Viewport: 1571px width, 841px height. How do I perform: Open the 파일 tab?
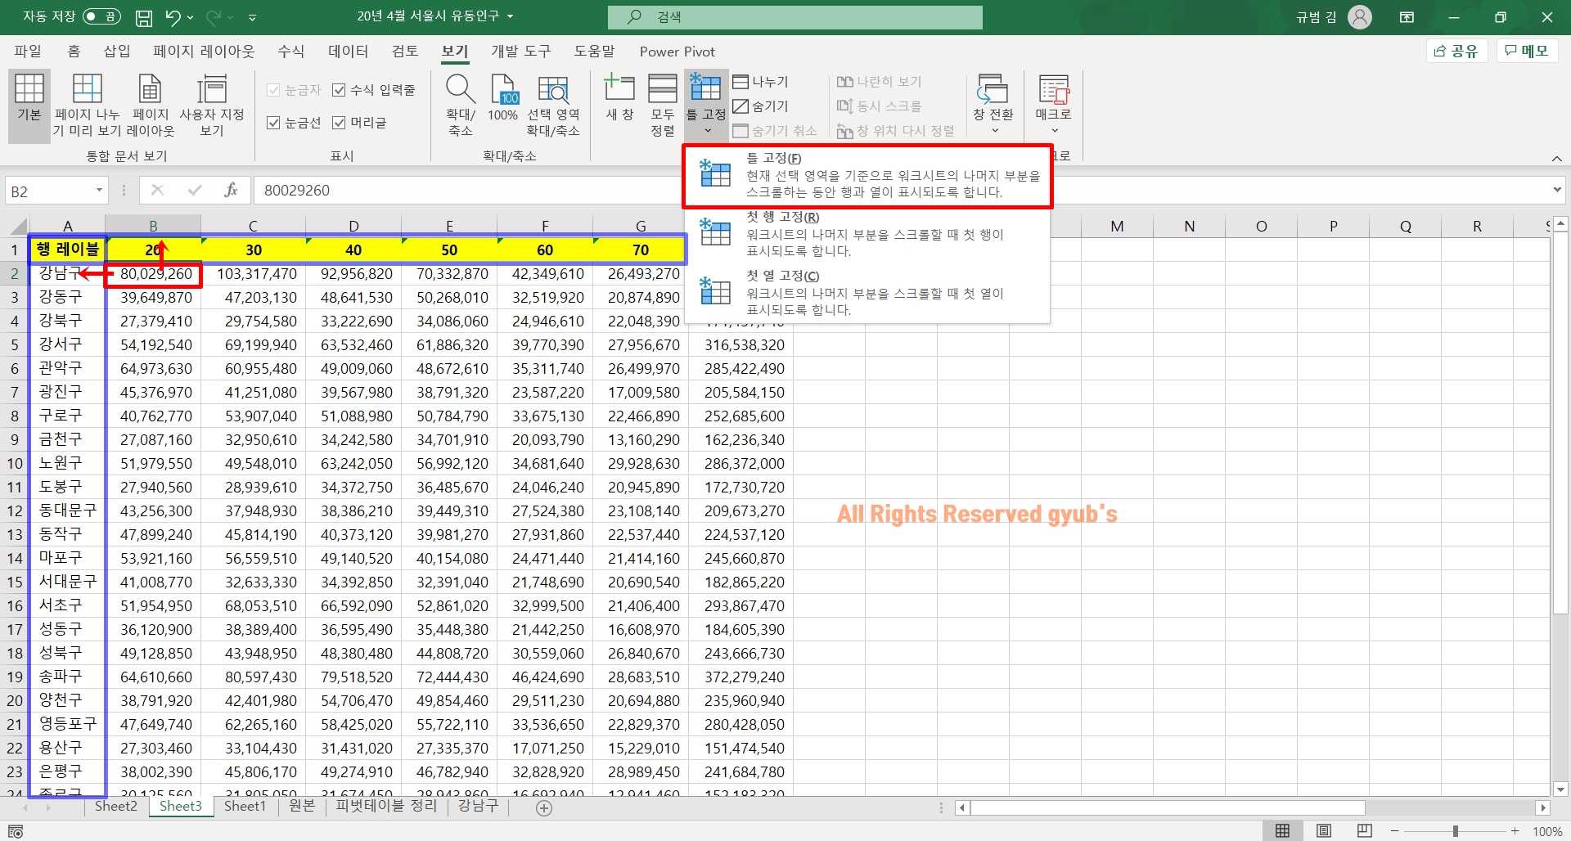tap(28, 52)
